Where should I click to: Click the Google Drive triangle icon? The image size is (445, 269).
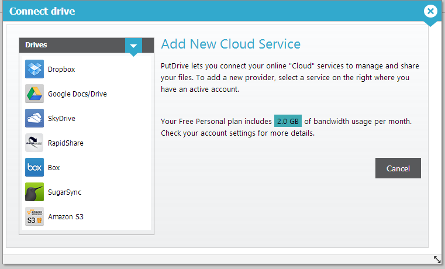click(x=35, y=94)
